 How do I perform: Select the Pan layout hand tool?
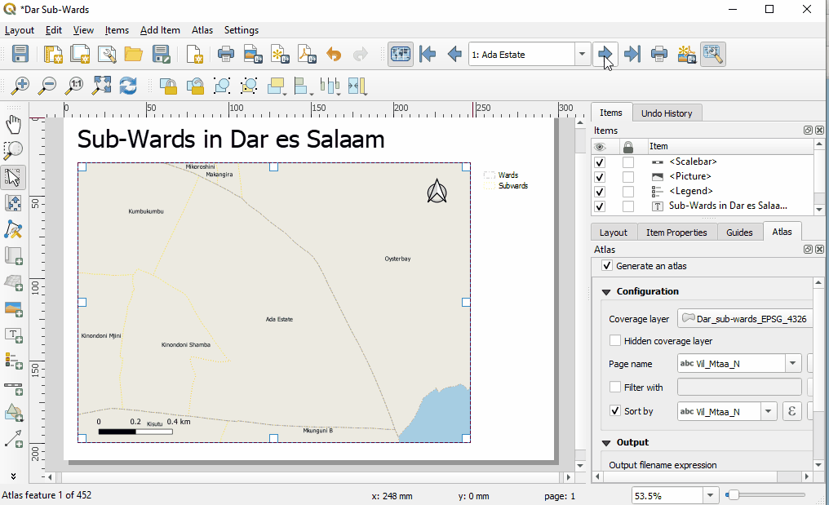(x=14, y=124)
